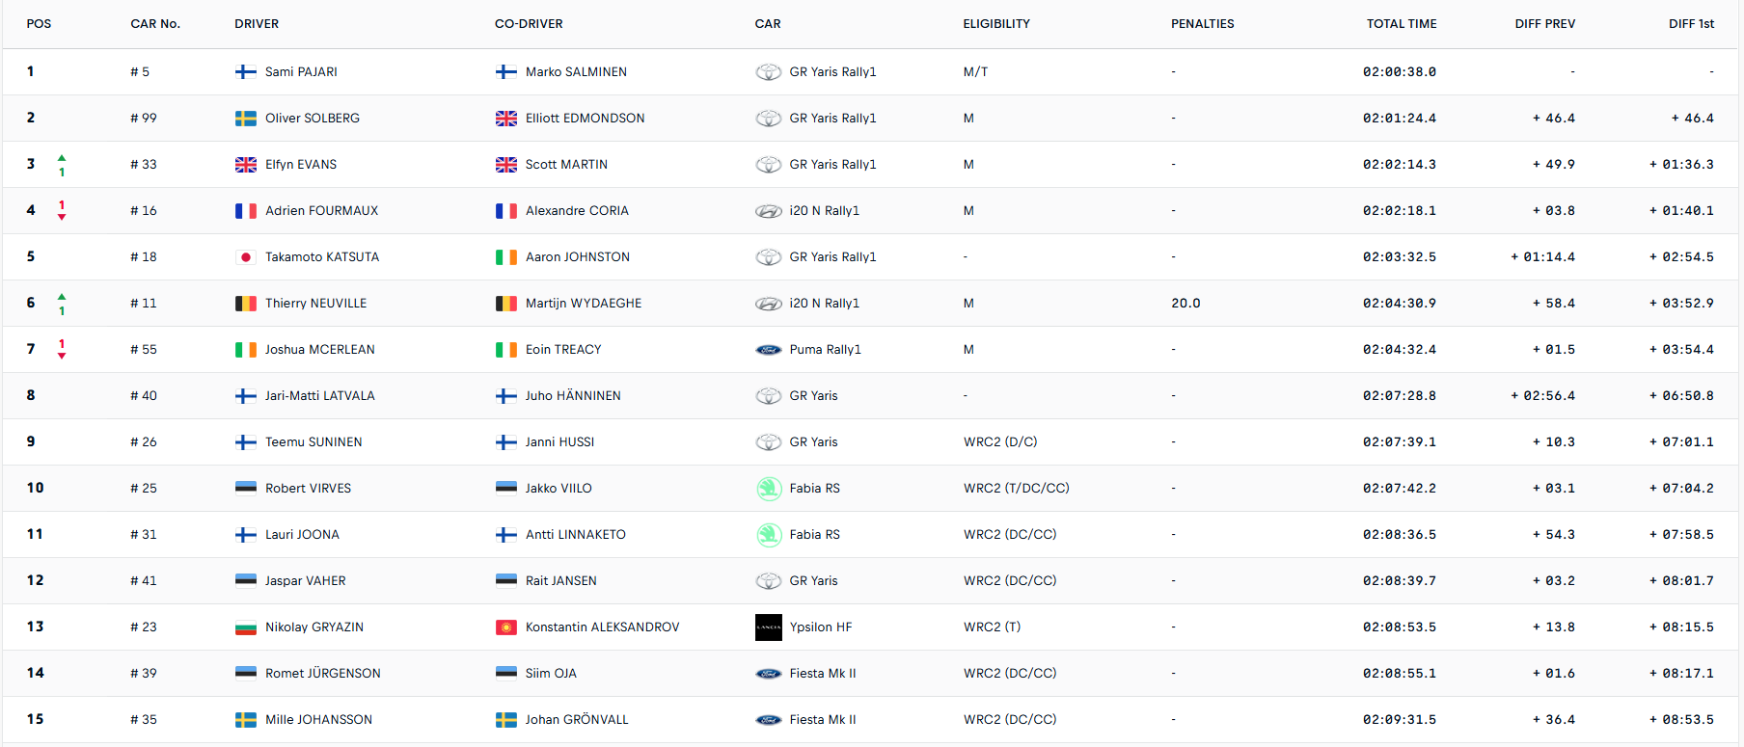This screenshot has width=1744, height=747.
Task: Click the Ford logo beside Puma Rally1
Action: click(x=768, y=350)
